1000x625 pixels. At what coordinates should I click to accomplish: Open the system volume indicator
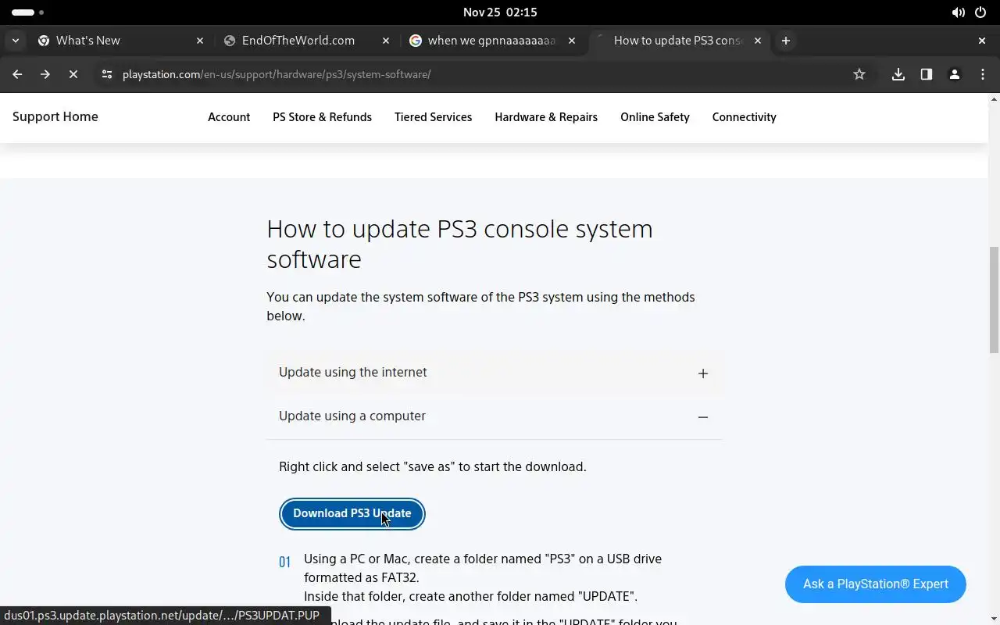click(958, 12)
